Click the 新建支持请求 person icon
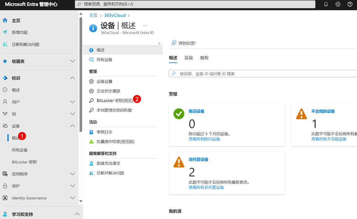The image size is (357, 219). click(x=91, y=163)
